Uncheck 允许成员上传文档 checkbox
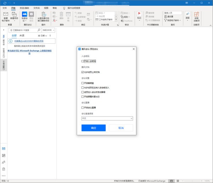This screenshot has width=213, height=183. tap(82, 72)
